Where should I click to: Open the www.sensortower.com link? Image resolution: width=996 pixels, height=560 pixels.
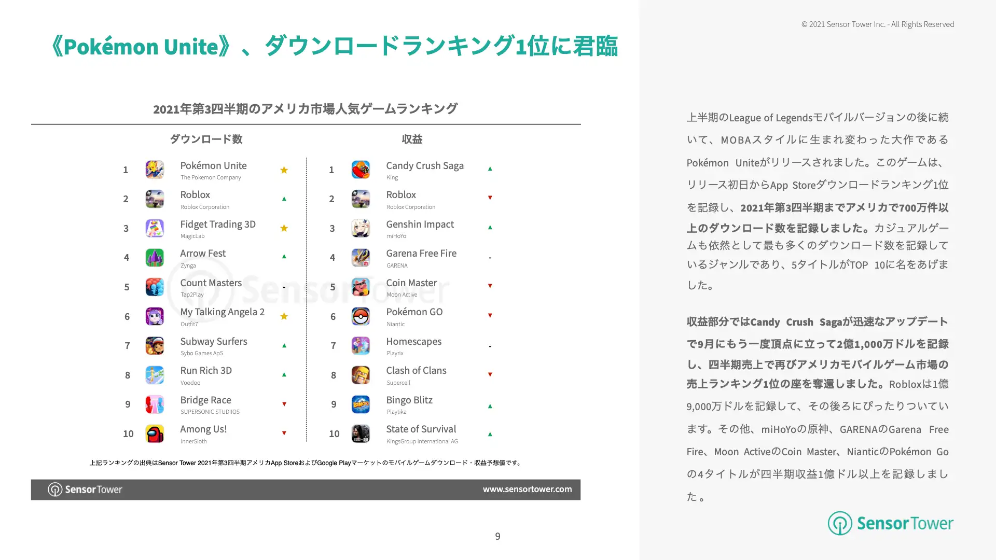(x=527, y=489)
